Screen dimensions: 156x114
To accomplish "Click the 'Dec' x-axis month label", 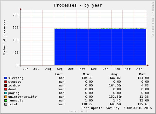I will point(94,69).
